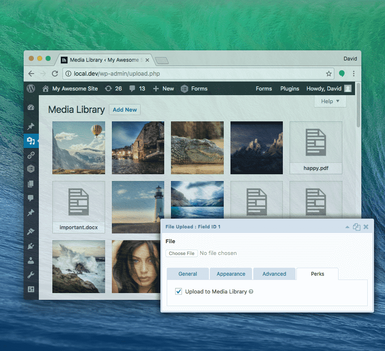Select the Media Library sidebar icon
This screenshot has width=385, height=351.
point(30,141)
